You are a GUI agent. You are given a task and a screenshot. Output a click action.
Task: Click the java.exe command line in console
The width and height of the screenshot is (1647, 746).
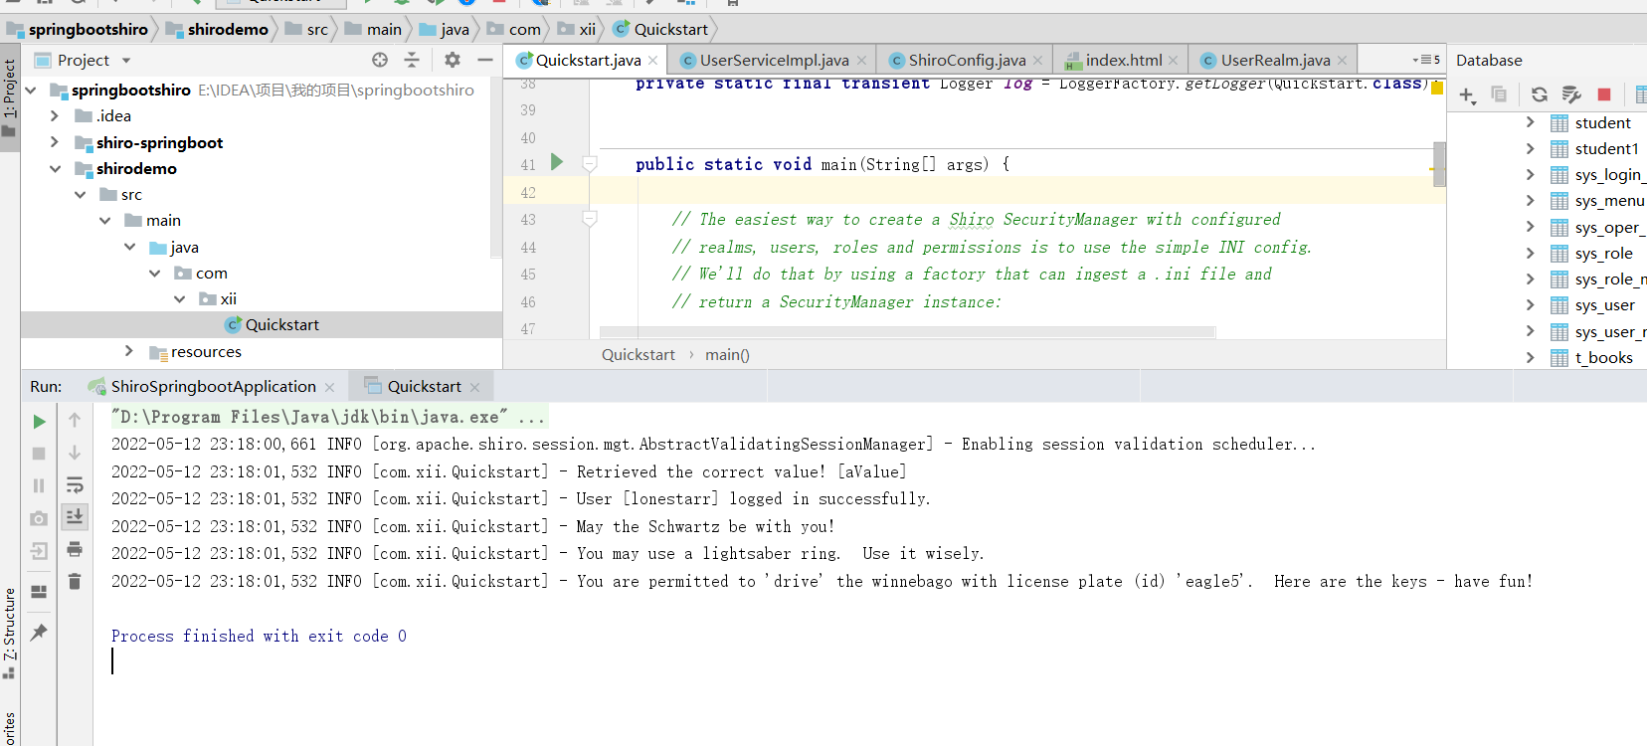(329, 416)
